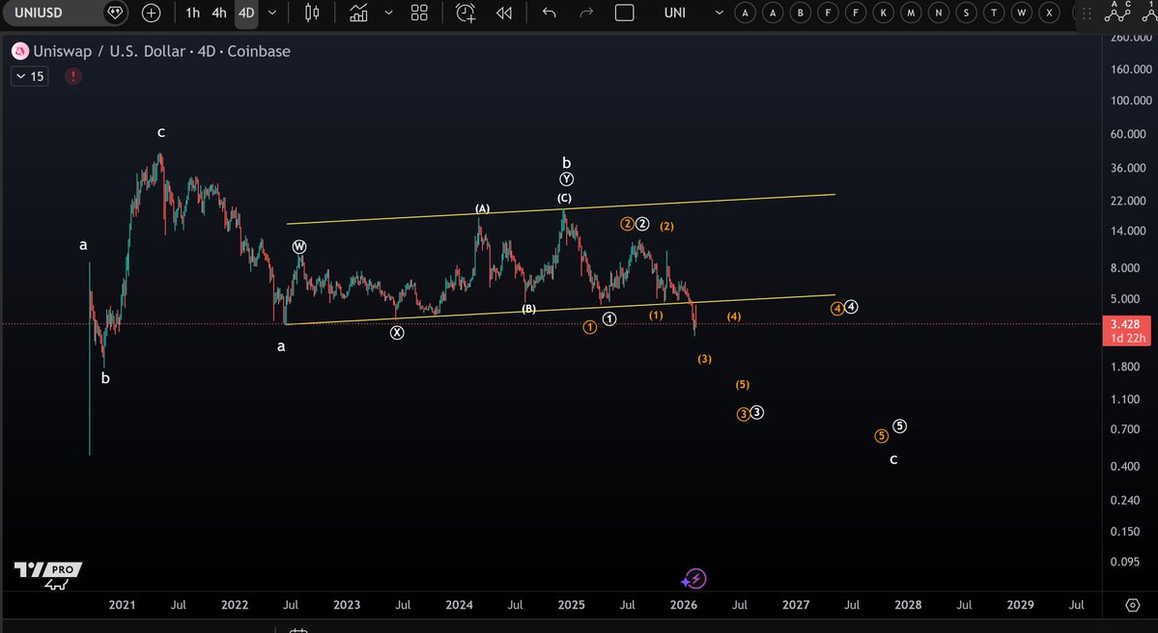Redo the last undone action
Screen dimensions: 1158x633
[586, 13]
